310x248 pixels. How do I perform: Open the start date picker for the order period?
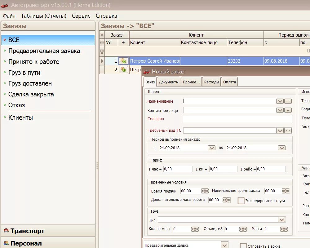tap(211, 148)
